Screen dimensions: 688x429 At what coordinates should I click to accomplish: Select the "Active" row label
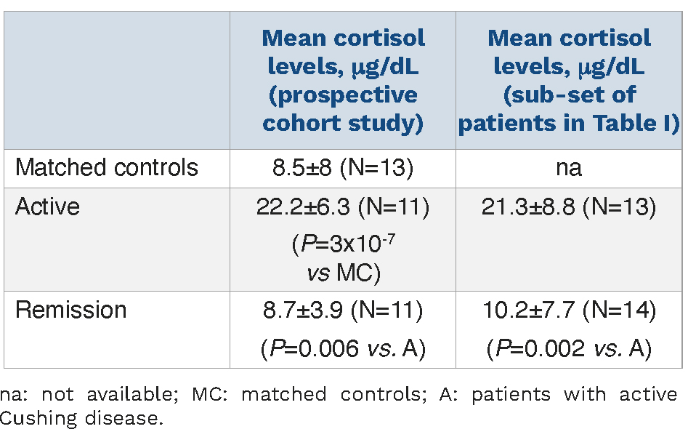(47, 207)
